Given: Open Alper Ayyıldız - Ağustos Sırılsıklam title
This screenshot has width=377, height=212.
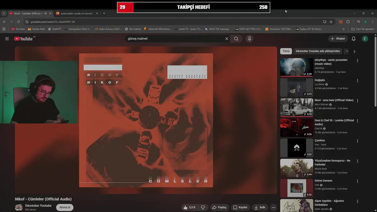Looking at the screenshot, I should 329,203.
